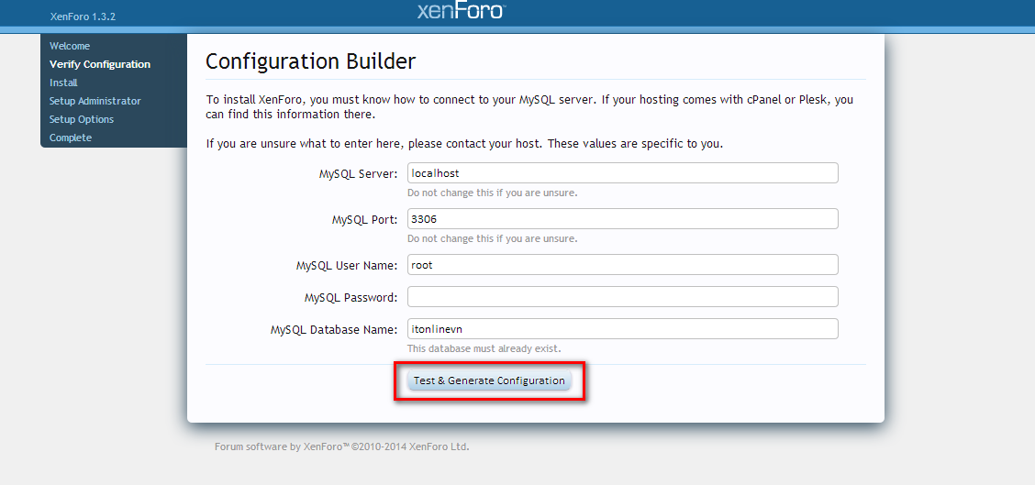Viewport: 1035px width, 485px height.
Task: Open the Setup Administrator sidebar step
Action: [95, 101]
